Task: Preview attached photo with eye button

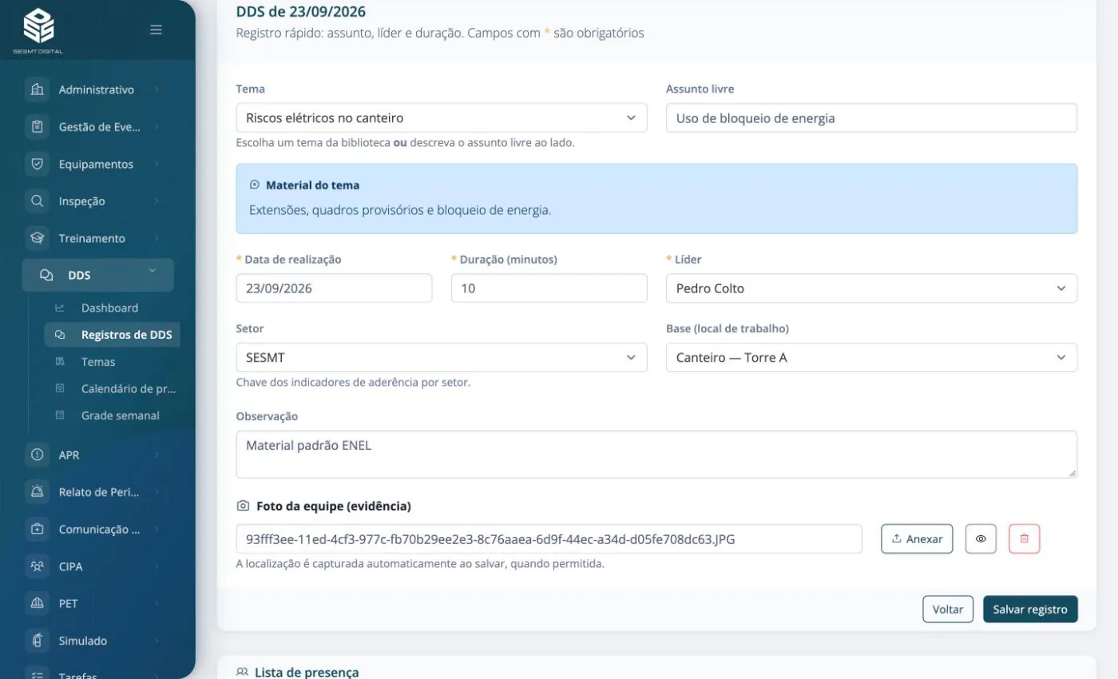Action: [x=981, y=539]
